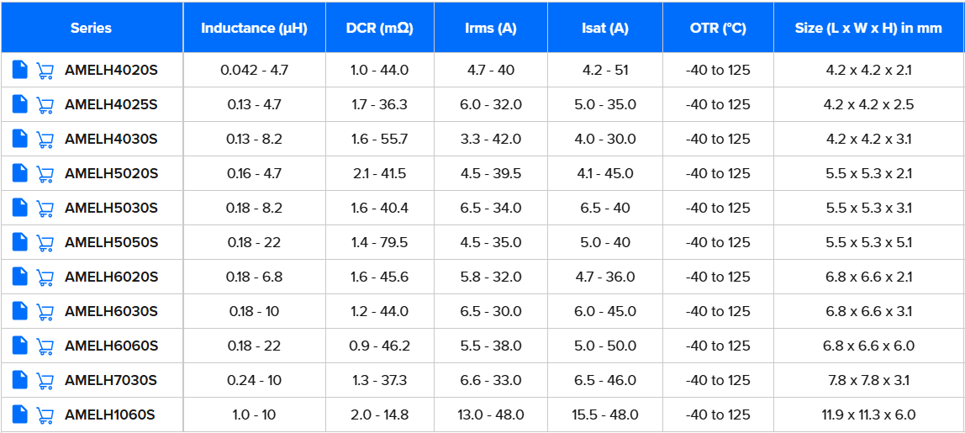Click the Inductance (µH) column header

254,28
